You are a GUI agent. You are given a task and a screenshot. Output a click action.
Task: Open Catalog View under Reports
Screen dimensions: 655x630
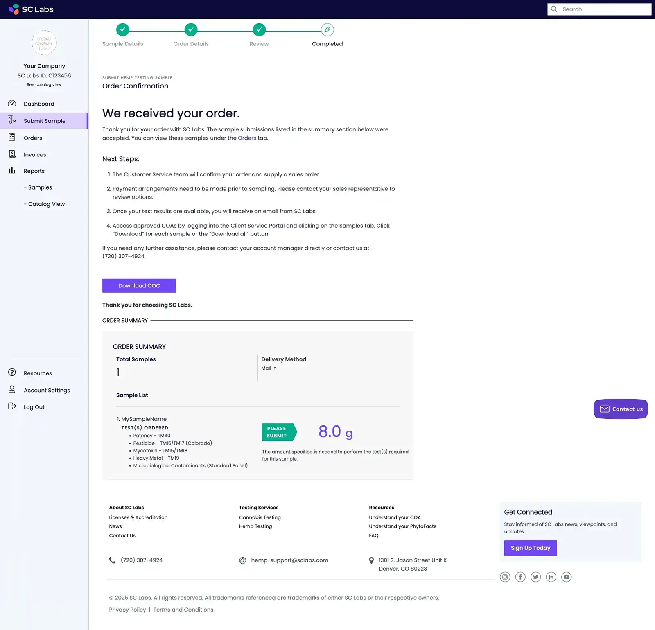(45, 204)
